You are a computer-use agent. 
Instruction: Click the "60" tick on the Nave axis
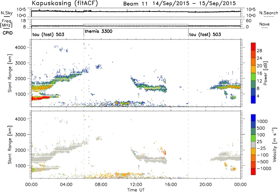tap(248, 21)
